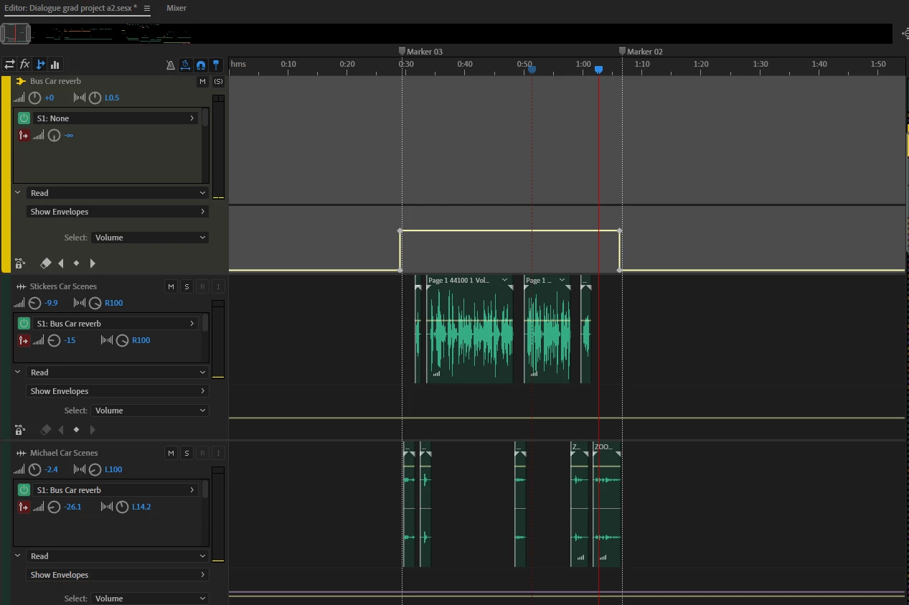Arm Stickers Car Scenes track for record
The width and height of the screenshot is (909, 605).
tap(203, 287)
